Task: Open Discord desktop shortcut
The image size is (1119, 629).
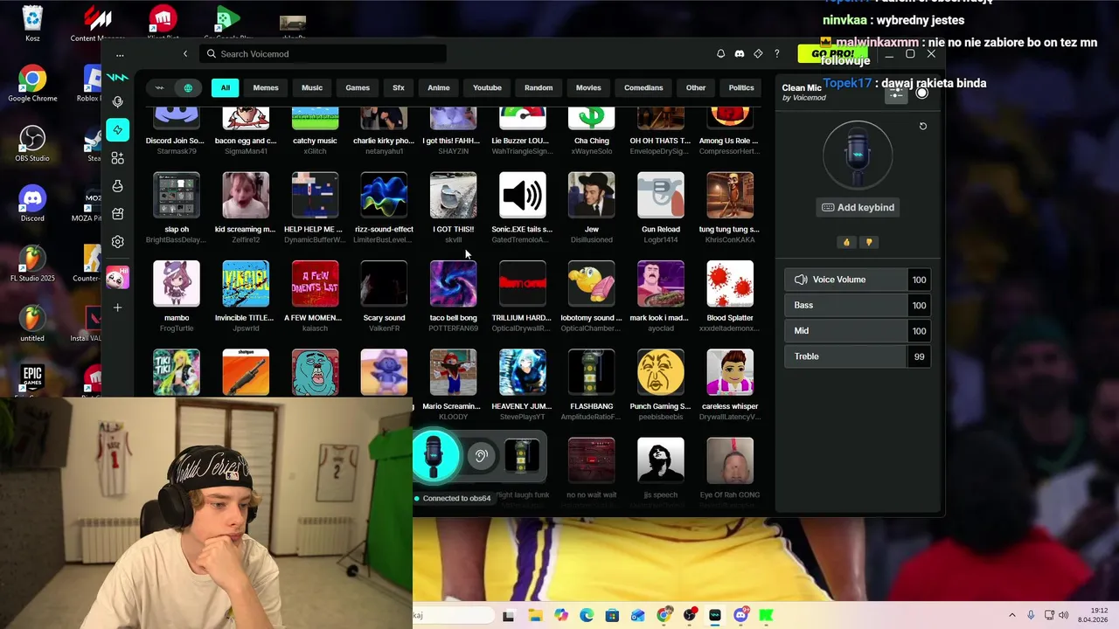Action: point(32,204)
